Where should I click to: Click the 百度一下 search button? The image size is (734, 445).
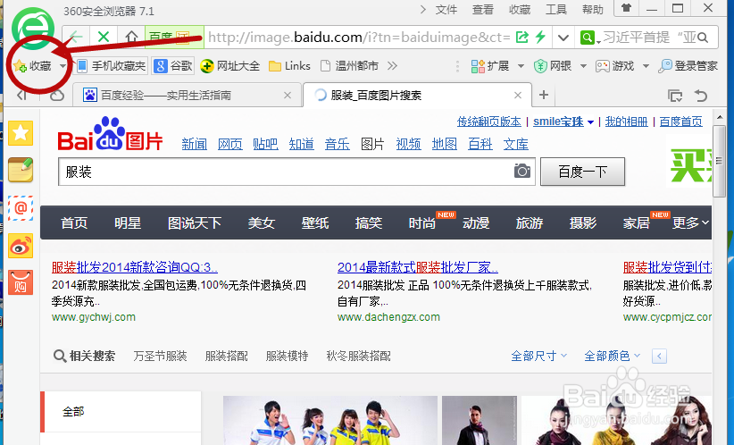(x=582, y=172)
